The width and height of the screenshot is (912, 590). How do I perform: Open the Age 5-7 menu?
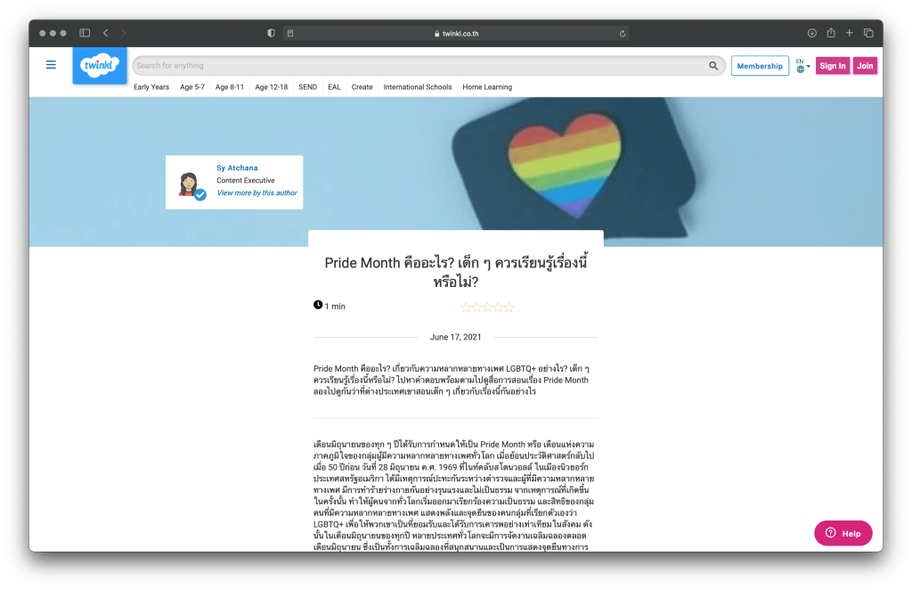click(192, 87)
